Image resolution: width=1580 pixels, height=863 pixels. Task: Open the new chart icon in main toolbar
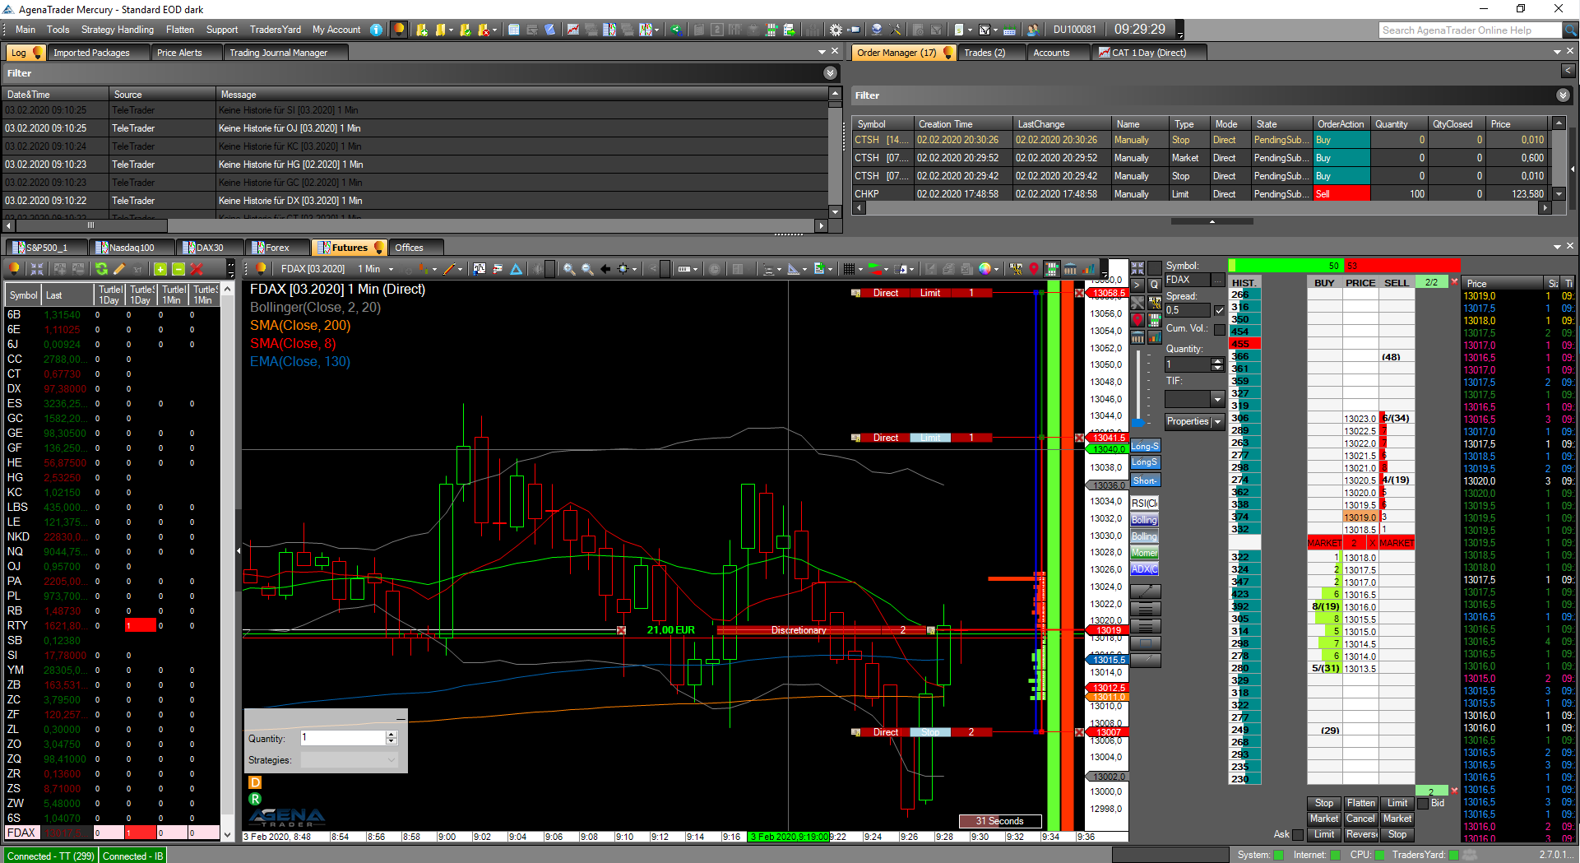point(572,30)
